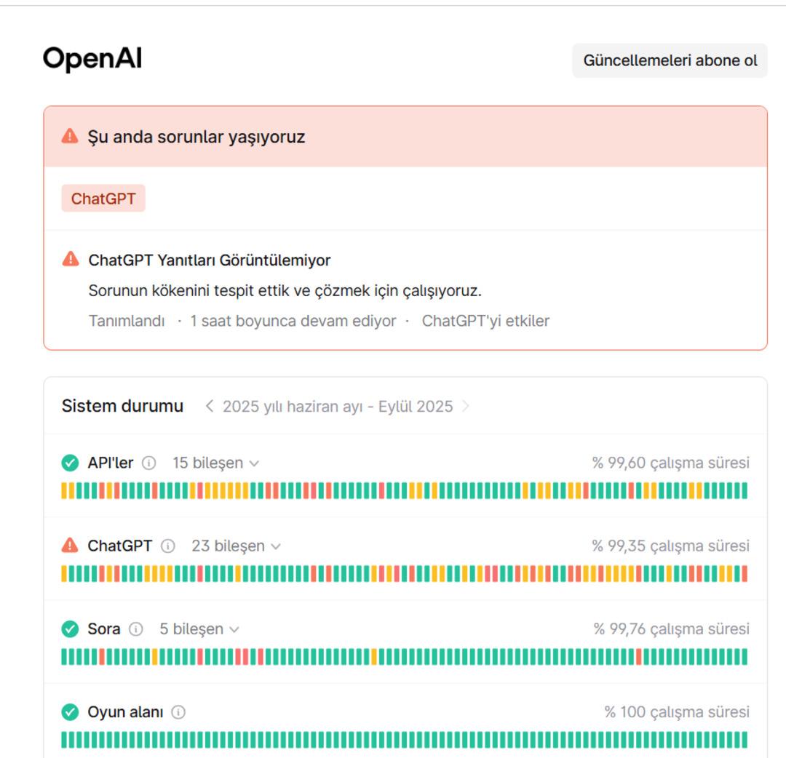The height and width of the screenshot is (758, 786).
Task: Click the warning icon in the incident banner
Action: (70, 136)
